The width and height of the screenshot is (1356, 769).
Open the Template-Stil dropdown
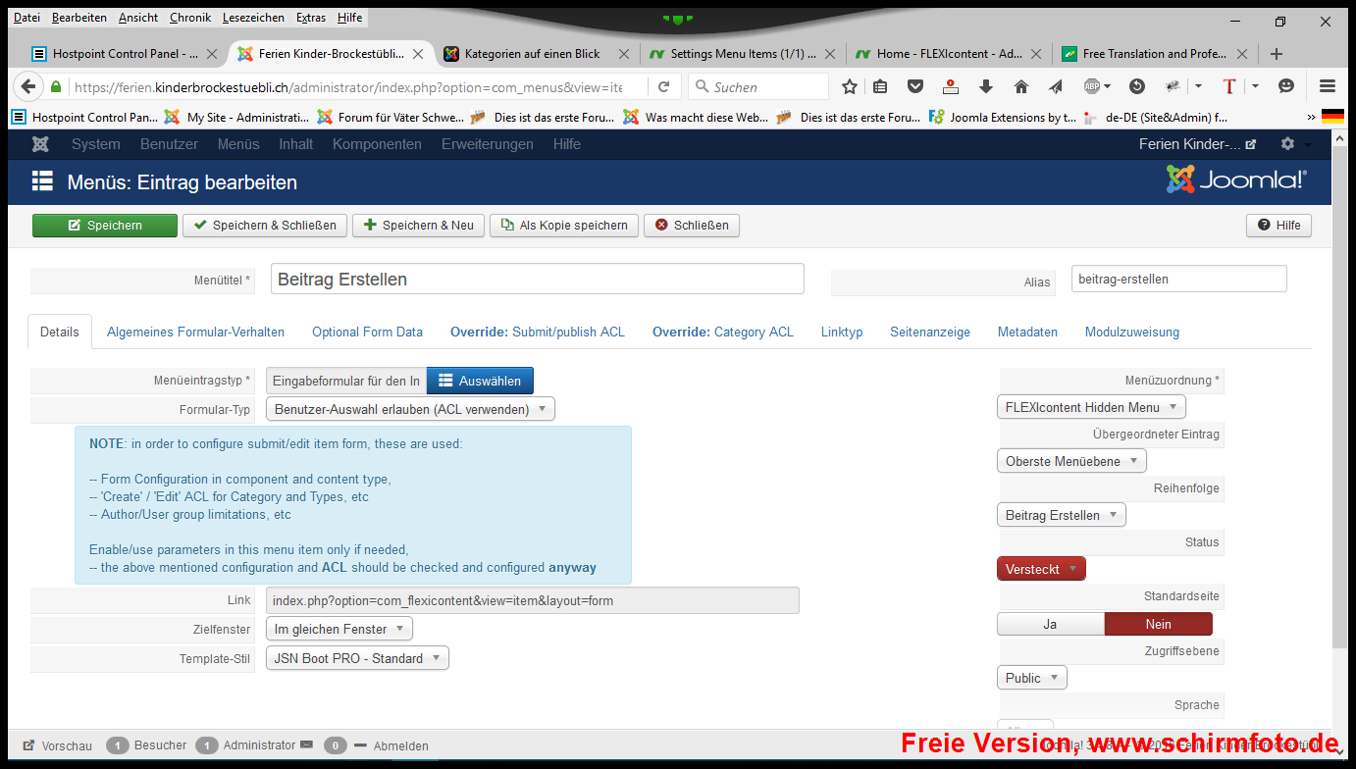(357, 658)
